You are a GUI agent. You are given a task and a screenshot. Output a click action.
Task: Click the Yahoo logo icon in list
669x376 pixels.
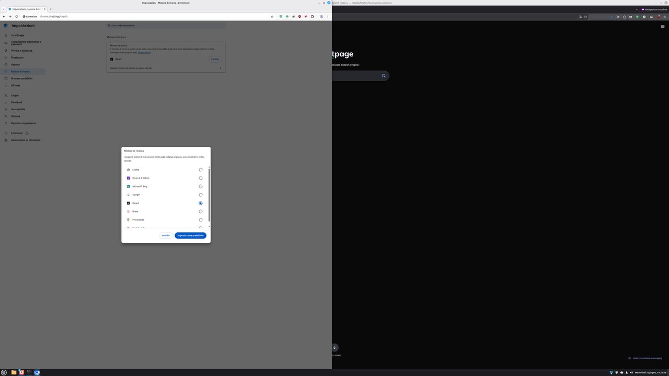pos(128,178)
